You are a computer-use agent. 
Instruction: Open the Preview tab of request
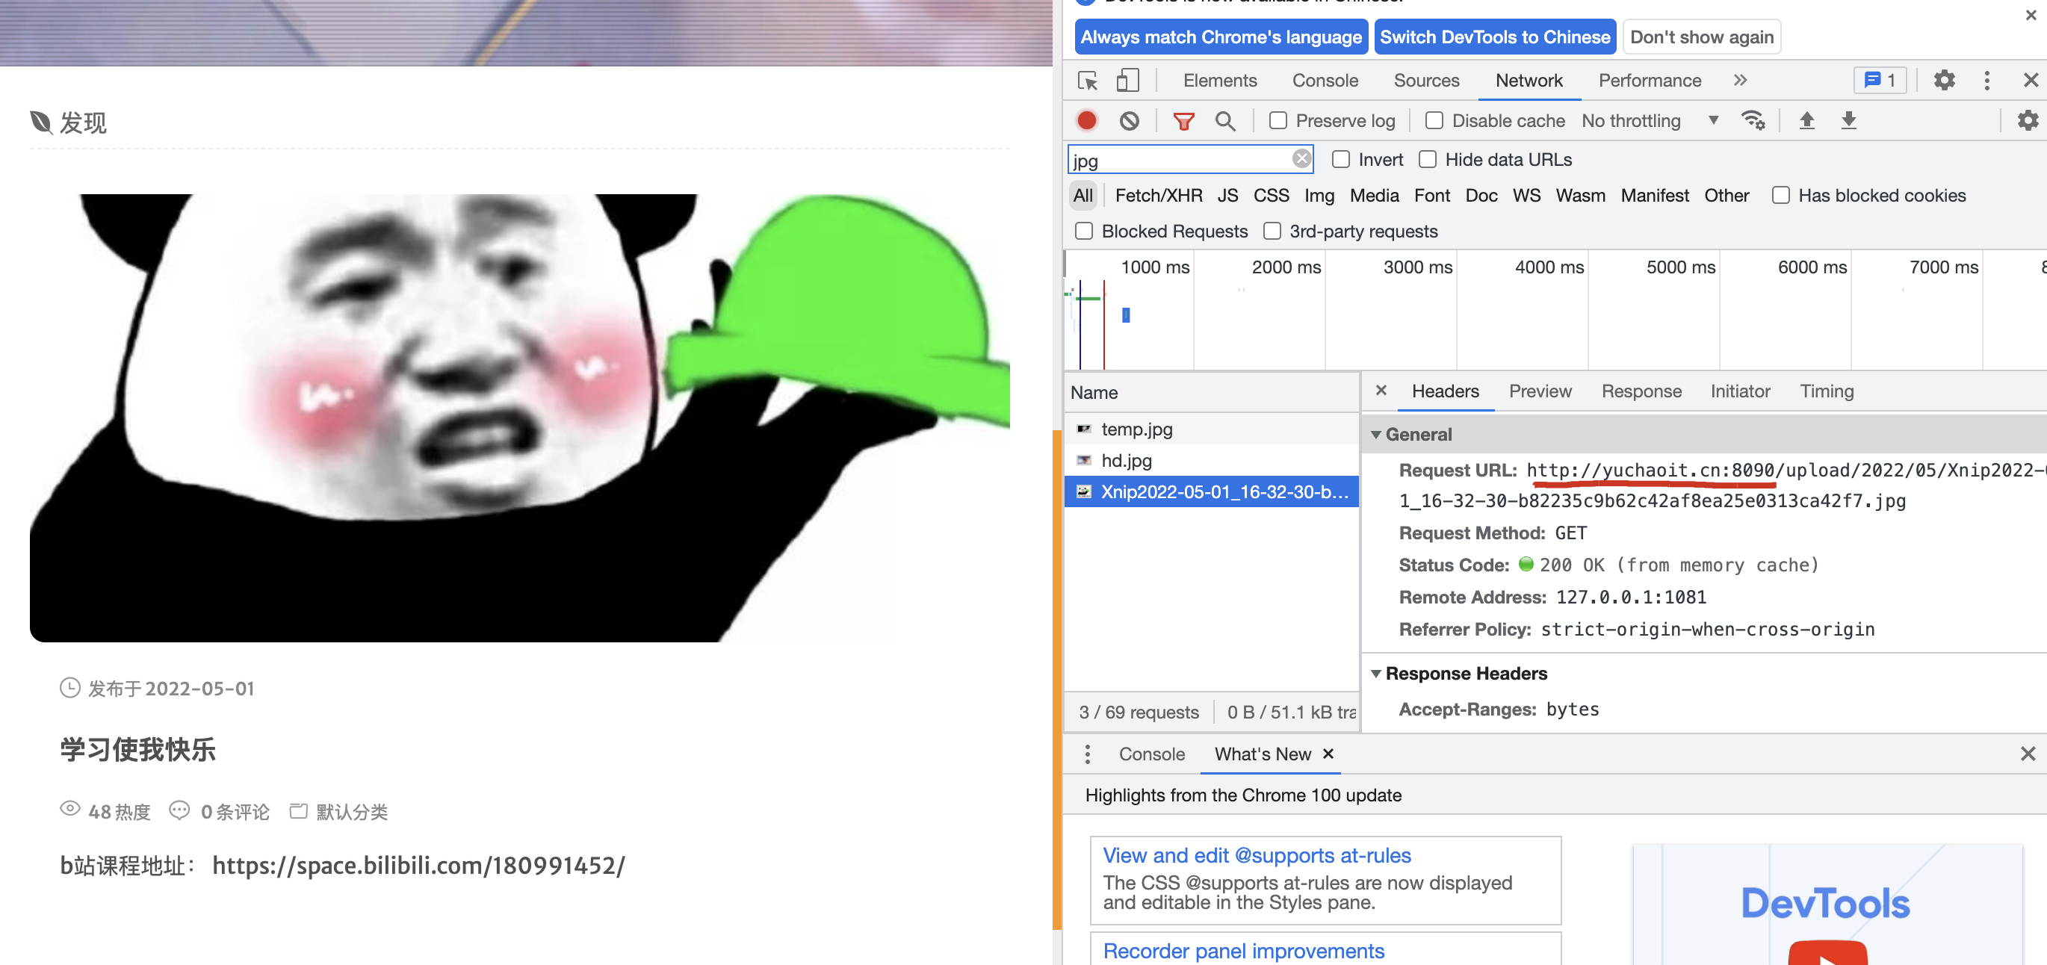coord(1539,391)
